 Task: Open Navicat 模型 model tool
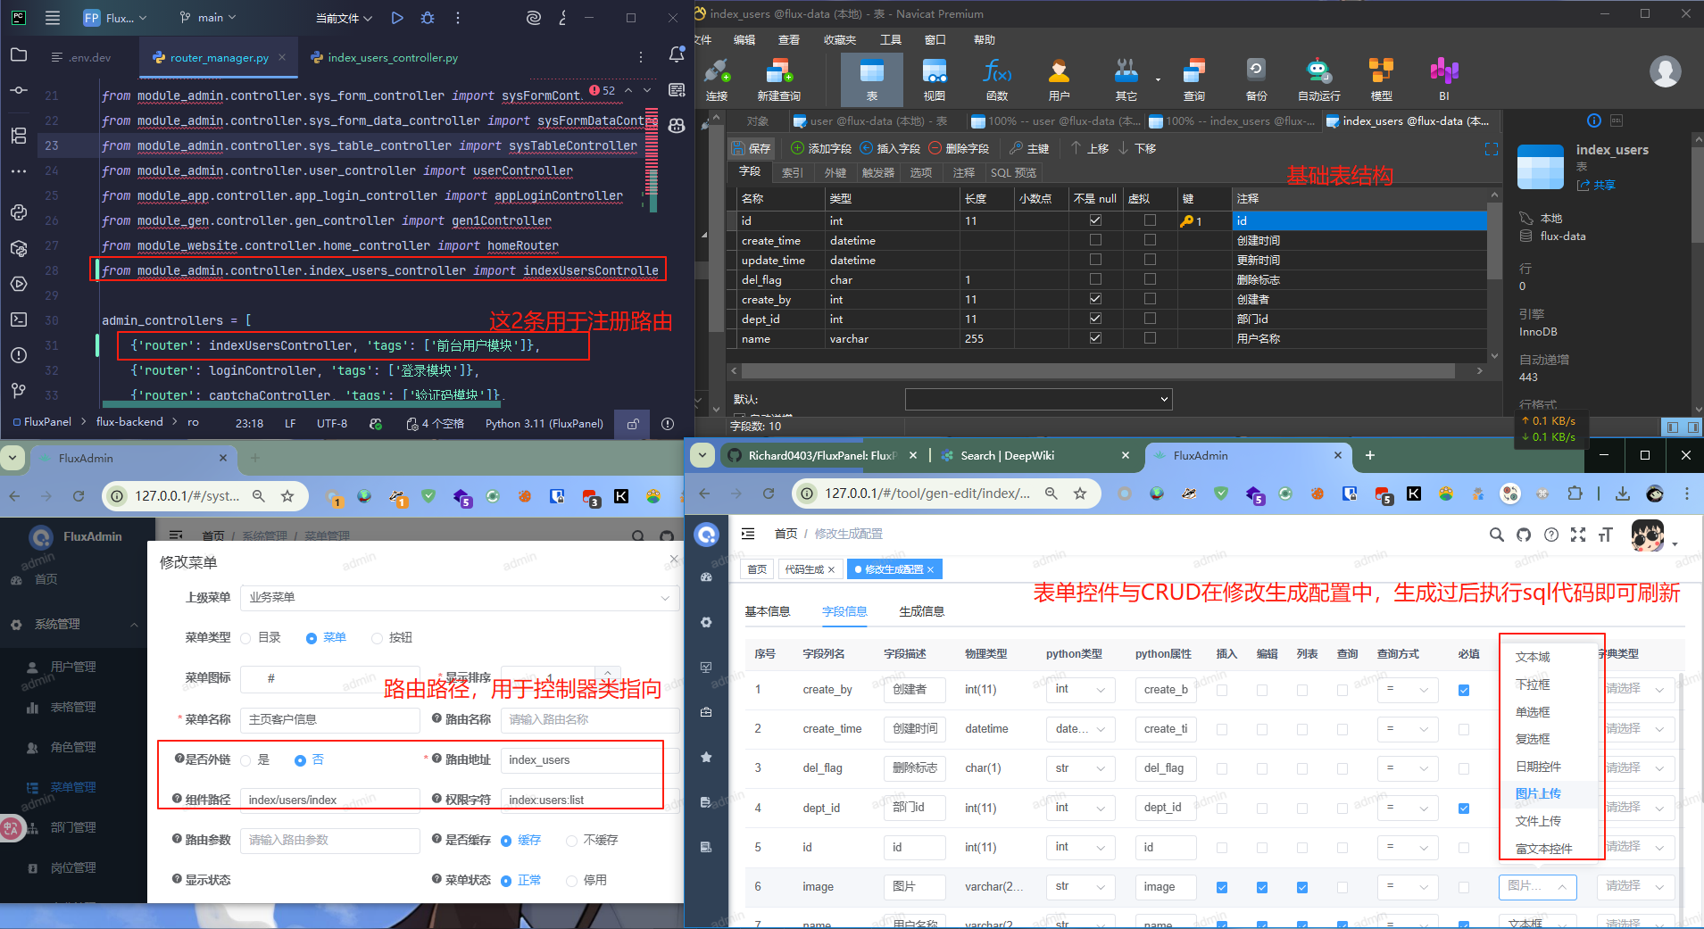(x=1381, y=79)
